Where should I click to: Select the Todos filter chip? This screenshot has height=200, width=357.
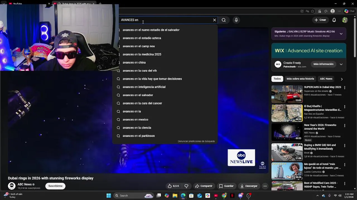277,79
